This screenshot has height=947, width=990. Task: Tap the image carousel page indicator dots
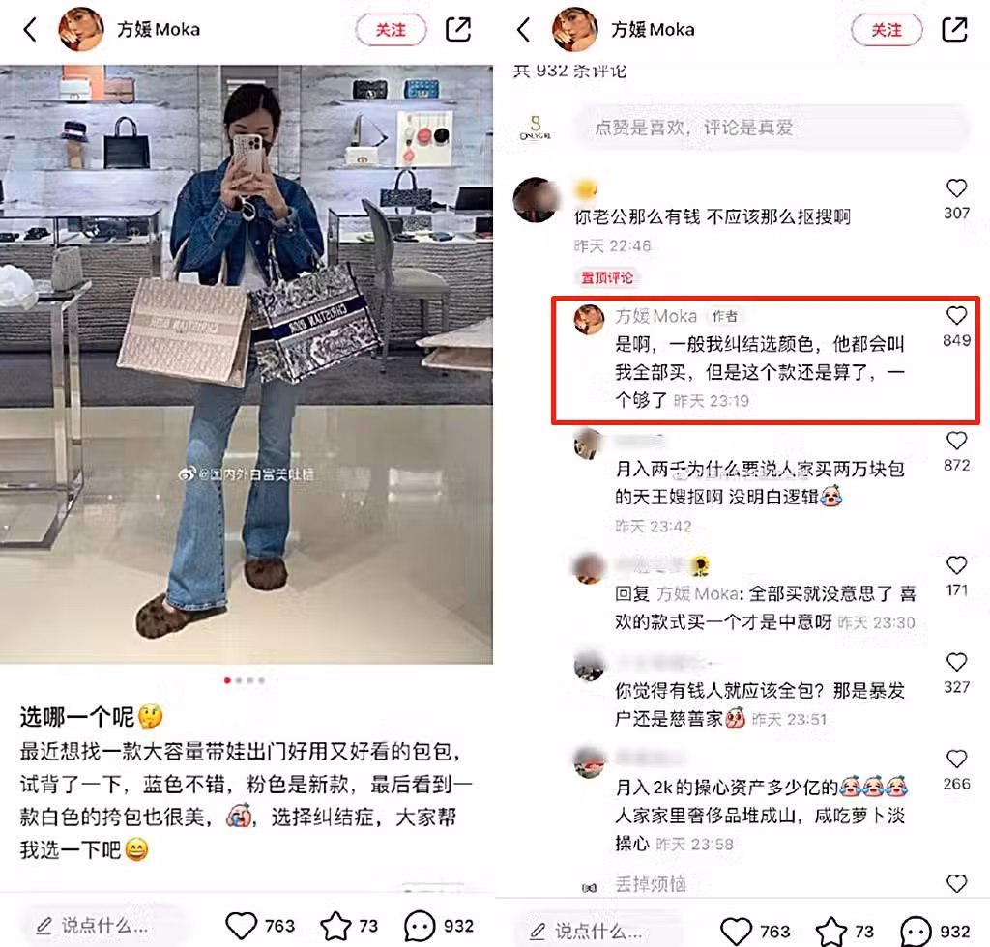245,680
